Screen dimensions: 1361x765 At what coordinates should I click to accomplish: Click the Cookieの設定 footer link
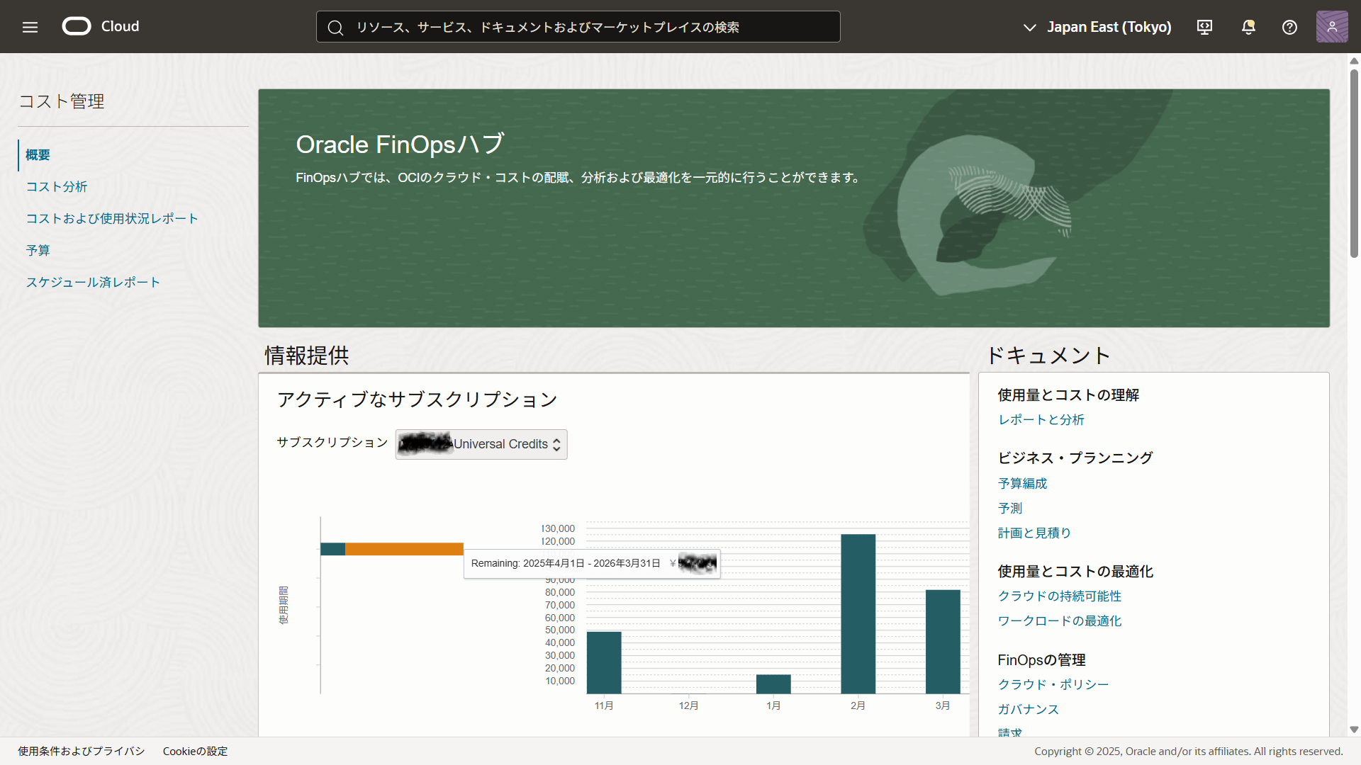[195, 751]
